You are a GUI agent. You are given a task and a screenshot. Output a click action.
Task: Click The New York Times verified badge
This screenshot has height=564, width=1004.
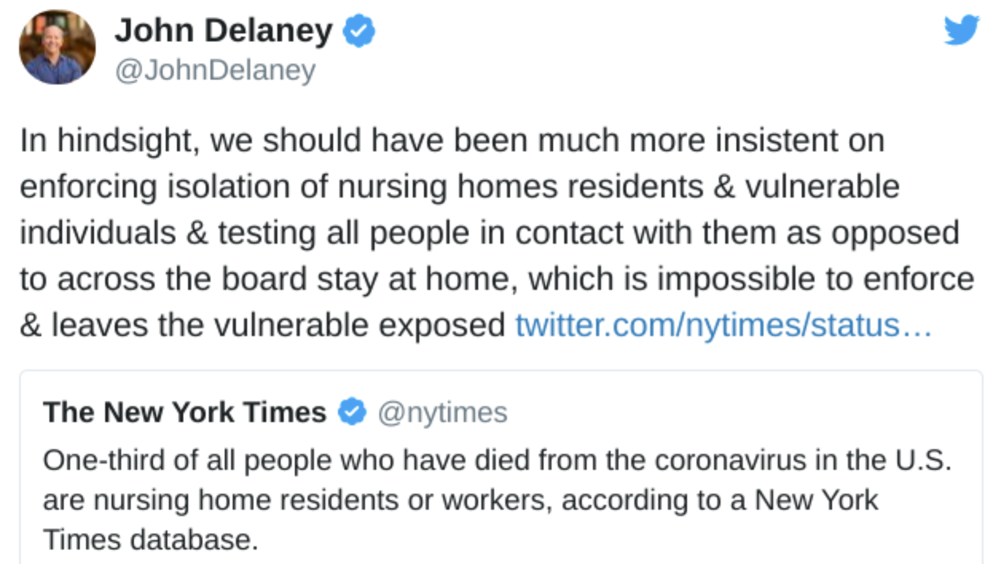pyautogui.click(x=352, y=411)
